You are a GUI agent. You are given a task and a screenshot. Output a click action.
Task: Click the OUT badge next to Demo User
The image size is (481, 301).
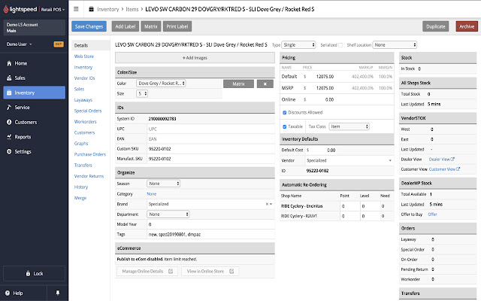coord(59,44)
